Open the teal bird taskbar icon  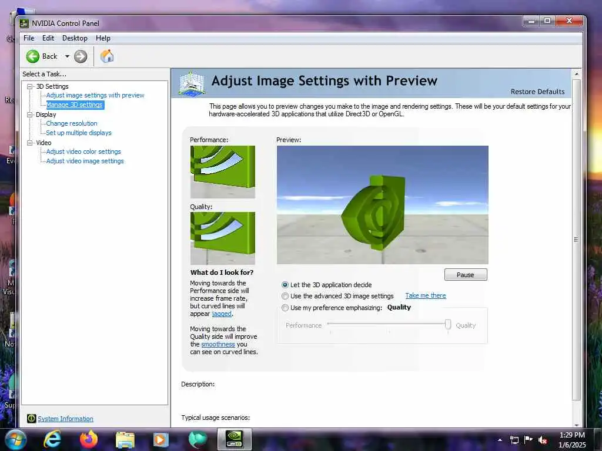click(x=198, y=439)
